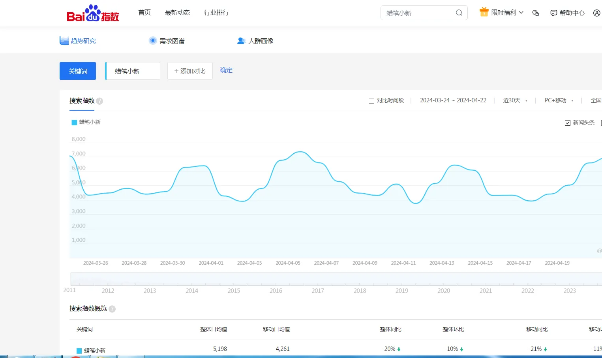Click the 2016 label on year timeline
This screenshot has width=602, height=358.
276,291
